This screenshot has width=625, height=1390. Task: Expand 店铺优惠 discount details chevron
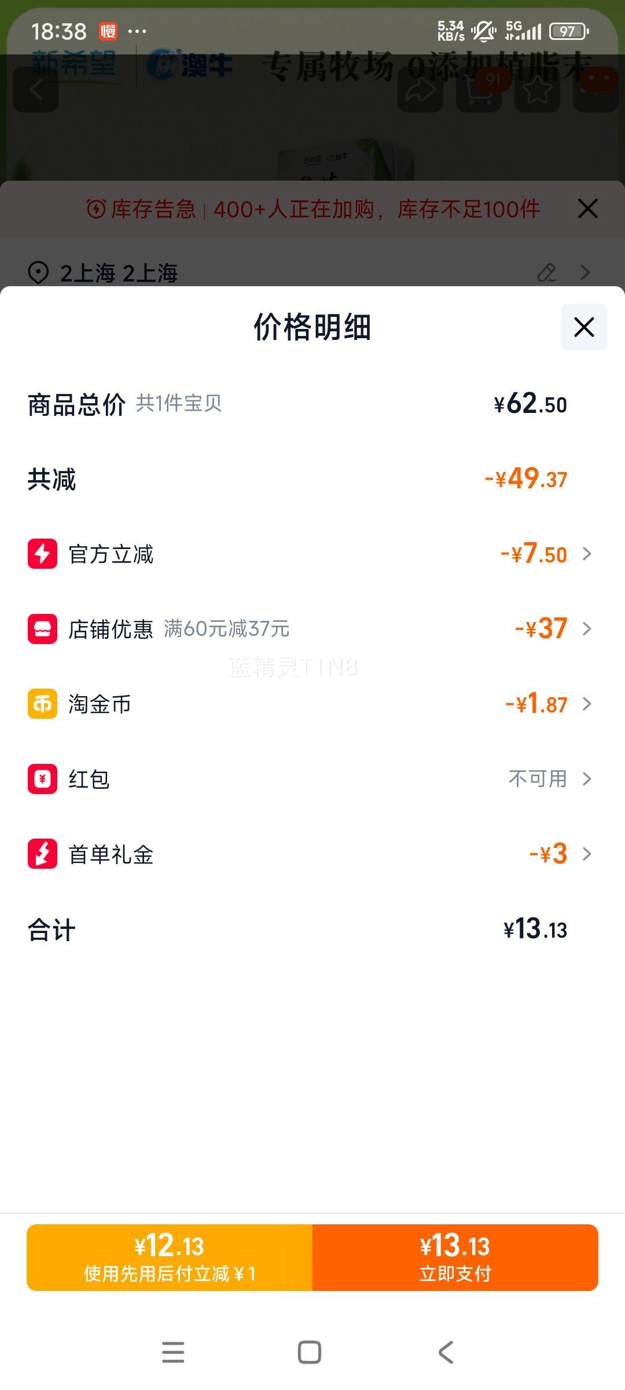point(587,629)
